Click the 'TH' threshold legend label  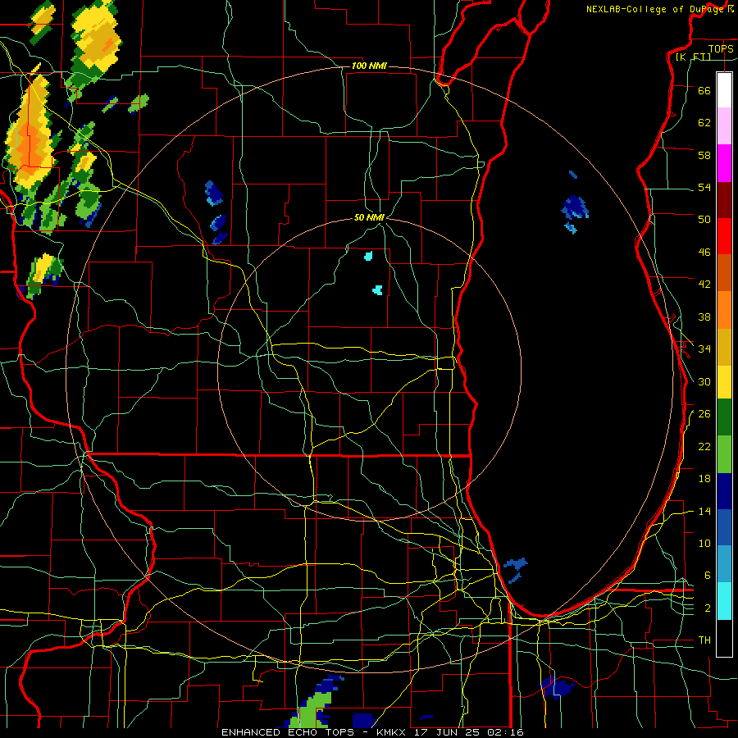(x=704, y=640)
